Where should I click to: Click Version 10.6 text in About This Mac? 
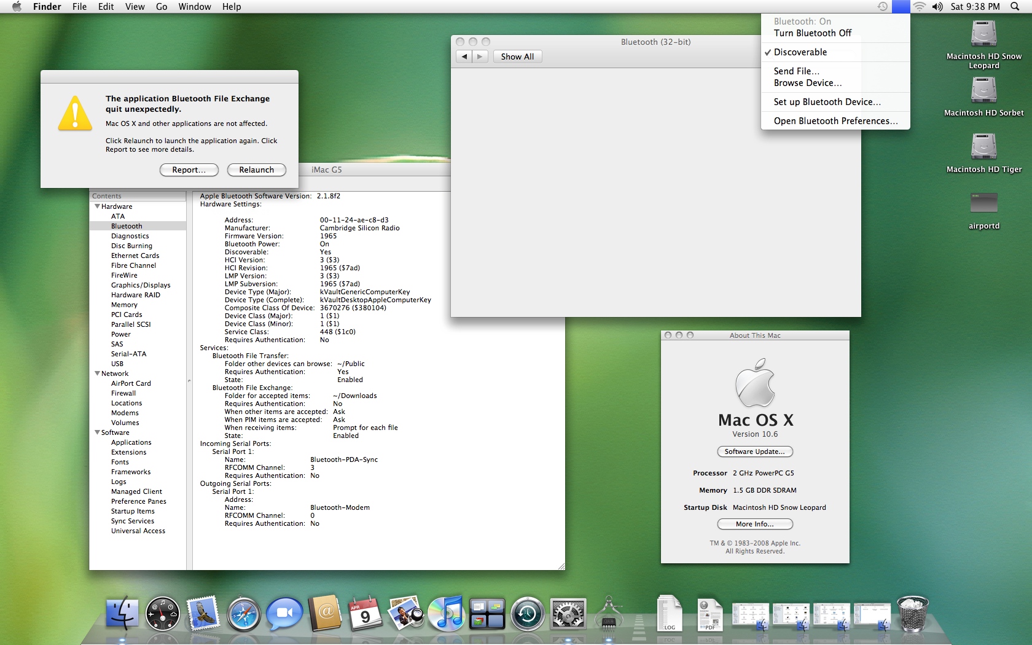click(x=755, y=434)
